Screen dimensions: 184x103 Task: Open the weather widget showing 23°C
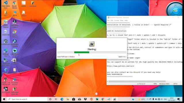[141, 99]
